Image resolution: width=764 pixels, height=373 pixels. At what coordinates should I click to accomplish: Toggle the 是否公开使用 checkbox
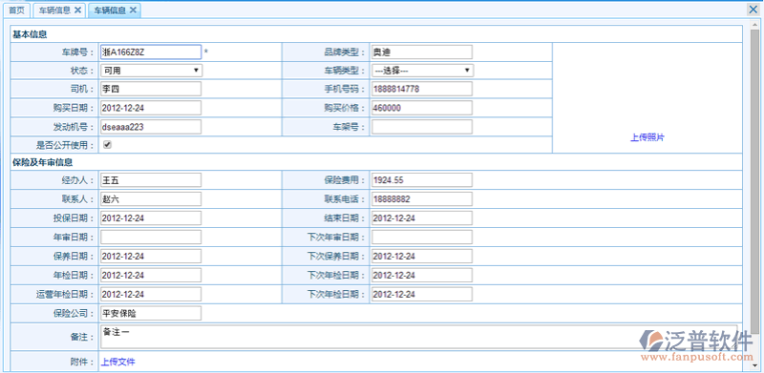tap(108, 145)
